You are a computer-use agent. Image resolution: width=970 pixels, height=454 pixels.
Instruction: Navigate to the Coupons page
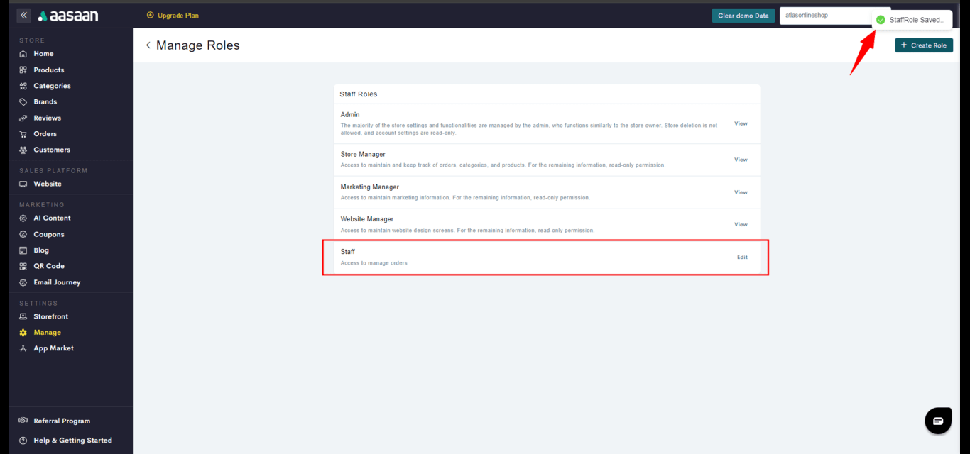pyautogui.click(x=48, y=234)
